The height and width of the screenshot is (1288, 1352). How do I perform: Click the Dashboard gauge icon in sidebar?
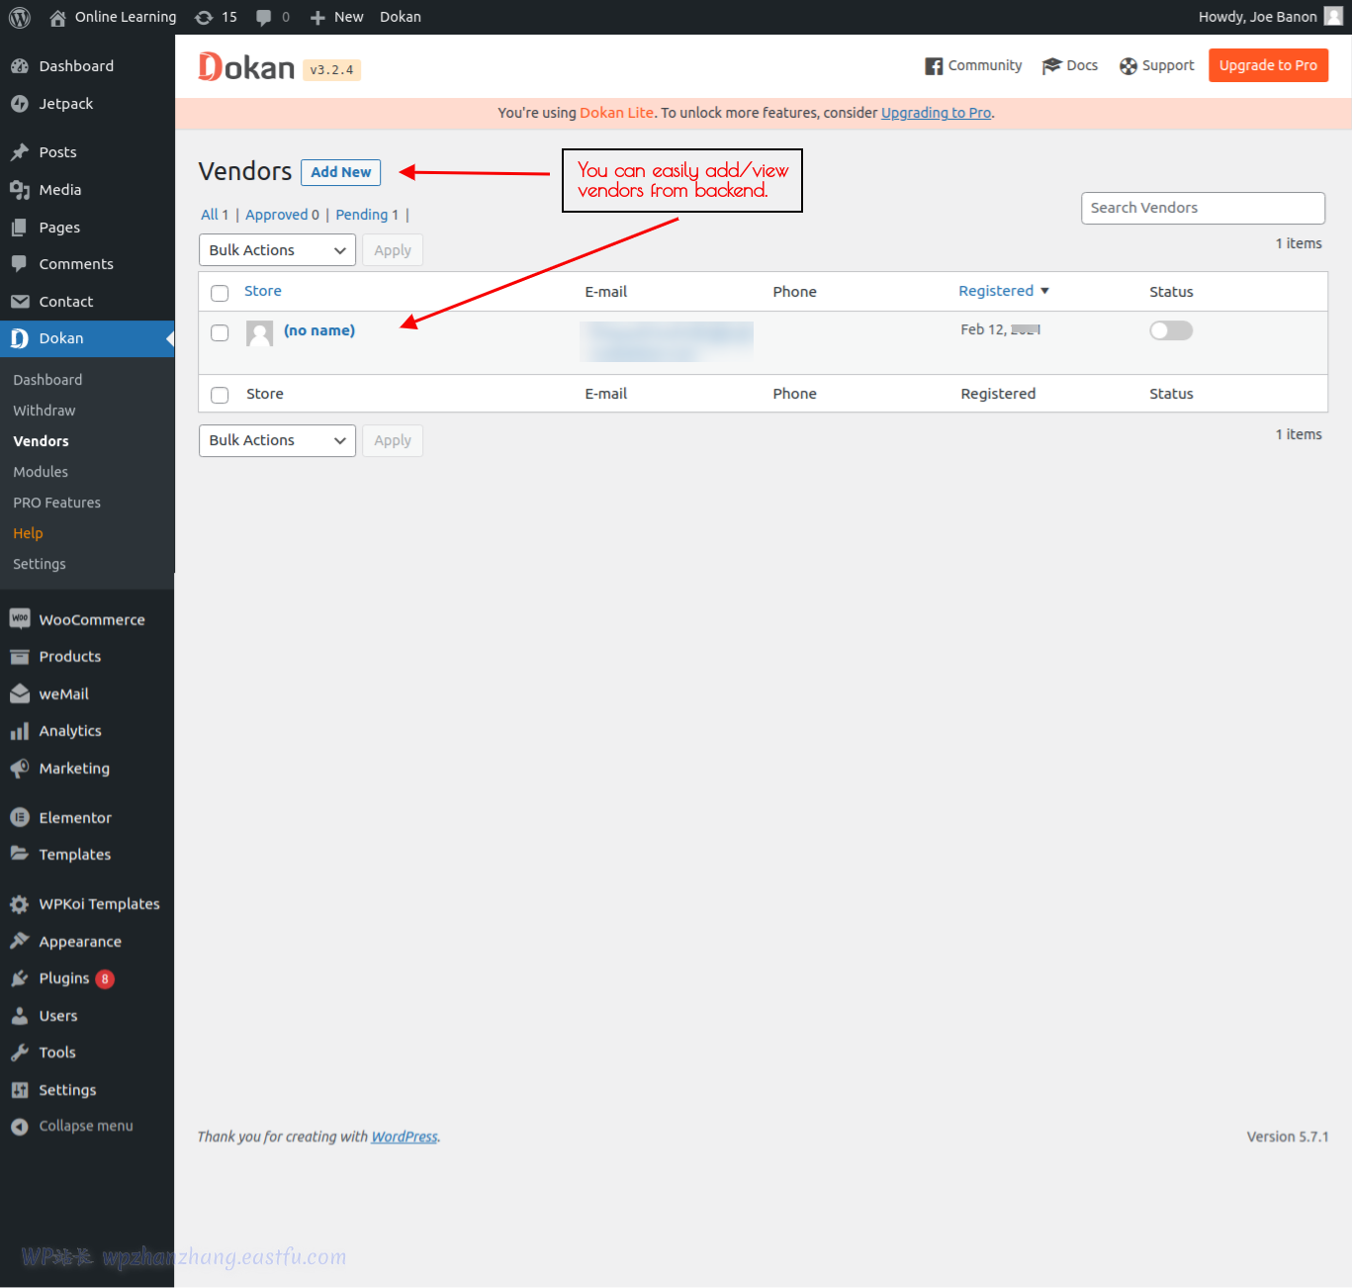[20, 66]
